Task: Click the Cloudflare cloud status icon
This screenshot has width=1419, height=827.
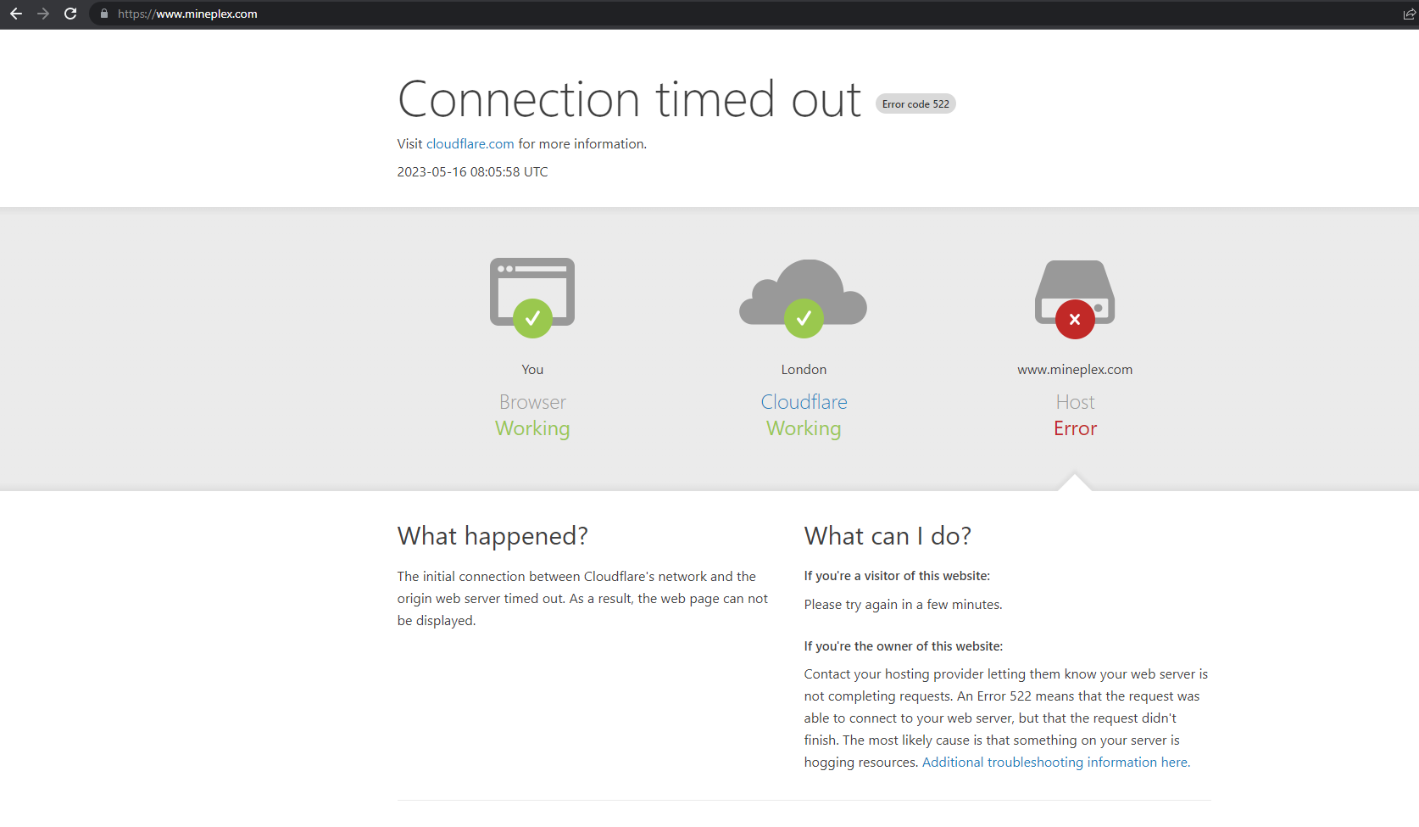Action: 804,298
